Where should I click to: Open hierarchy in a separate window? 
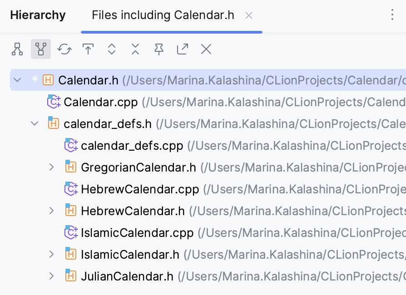point(182,49)
